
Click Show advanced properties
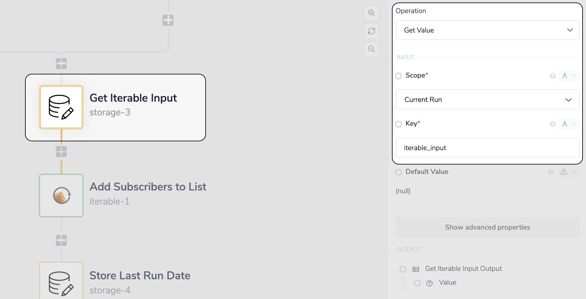487,227
